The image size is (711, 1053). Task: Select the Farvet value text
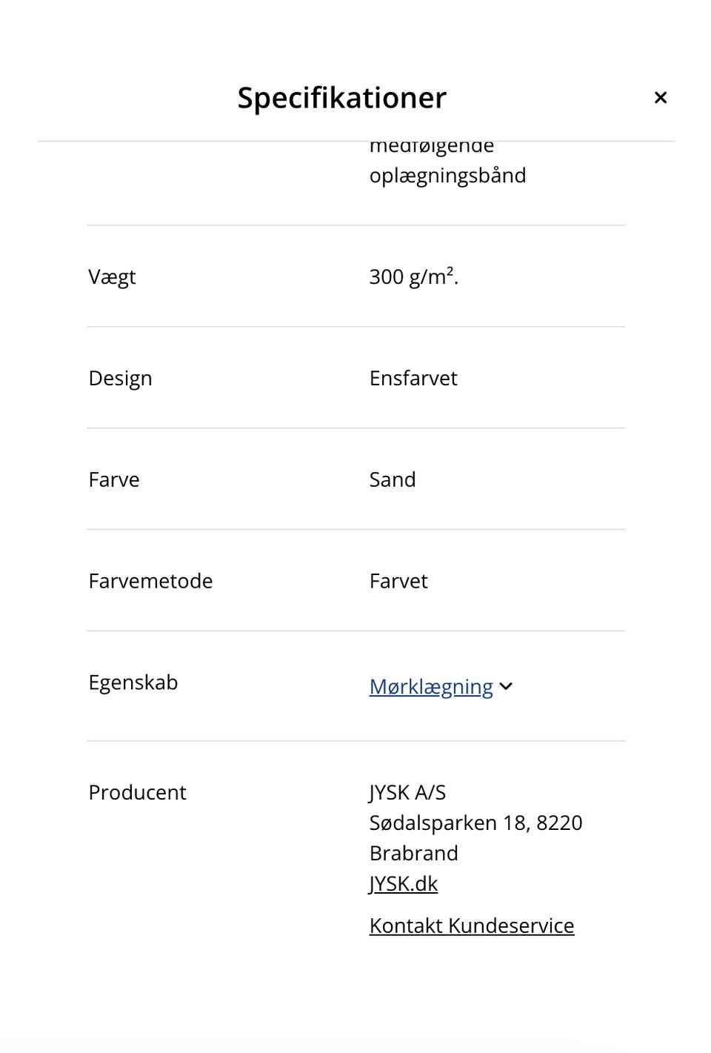[x=398, y=581]
